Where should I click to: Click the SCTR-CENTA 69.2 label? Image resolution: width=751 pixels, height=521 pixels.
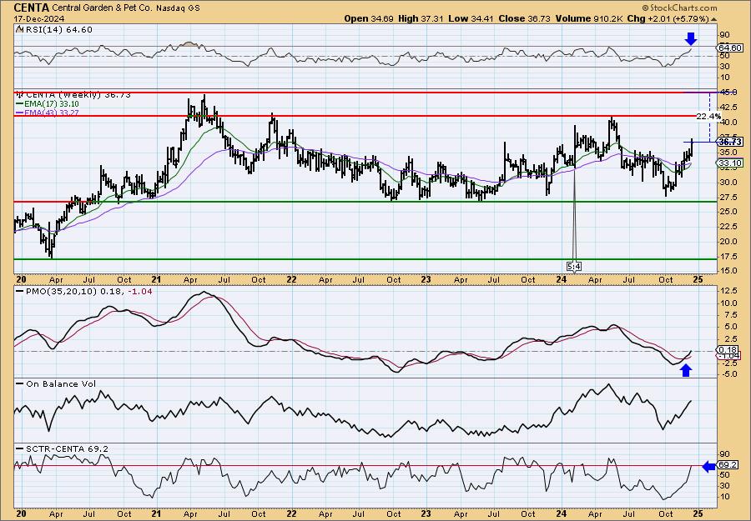pyautogui.click(x=67, y=448)
